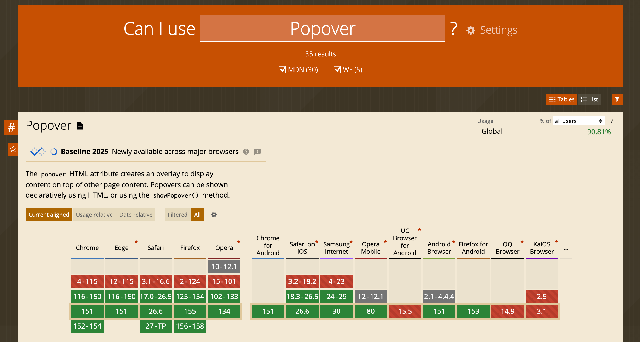Select the Current aligned tab
This screenshot has height=342, width=640.
point(49,215)
